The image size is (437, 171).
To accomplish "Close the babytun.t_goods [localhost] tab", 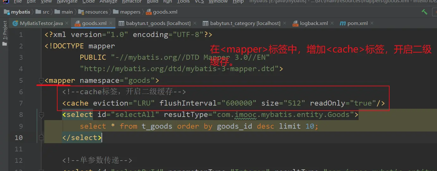I will tap(195, 23).
